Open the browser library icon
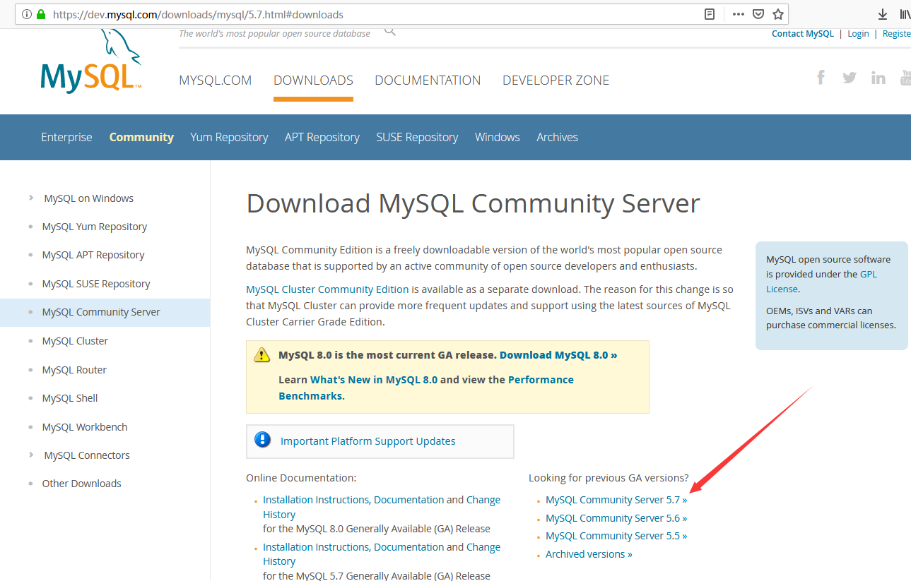 point(905,14)
